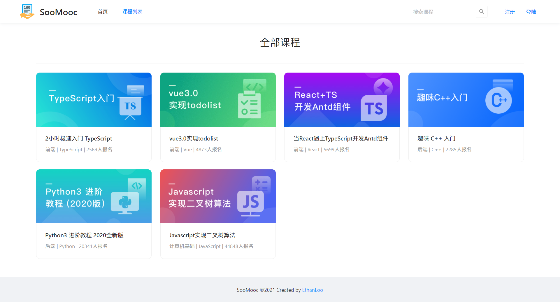The image size is (560, 302).
Task: Click the 全部课程 page heading
Action: point(280,43)
